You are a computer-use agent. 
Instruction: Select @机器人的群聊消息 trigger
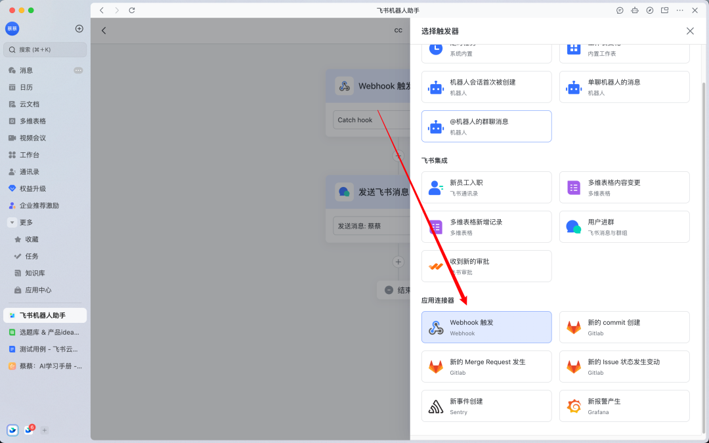pos(486,126)
